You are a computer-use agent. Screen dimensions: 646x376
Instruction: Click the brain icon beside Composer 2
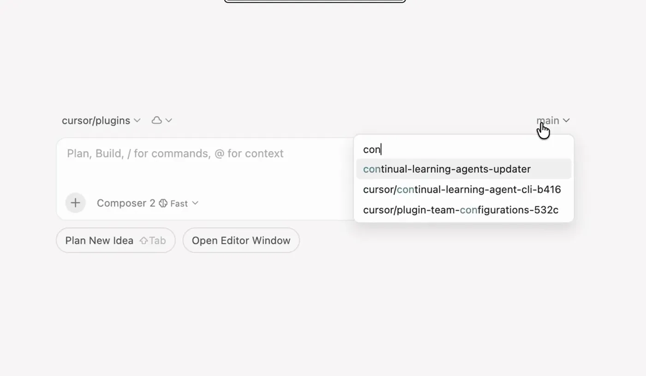(163, 203)
